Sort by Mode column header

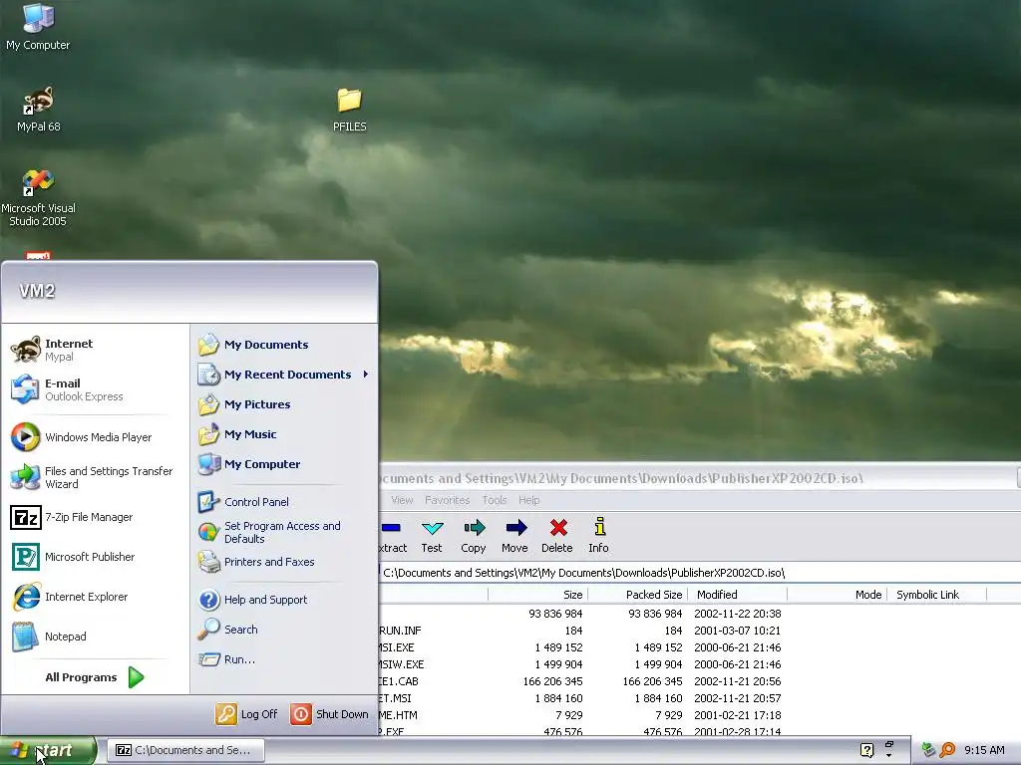click(x=838, y=595)
